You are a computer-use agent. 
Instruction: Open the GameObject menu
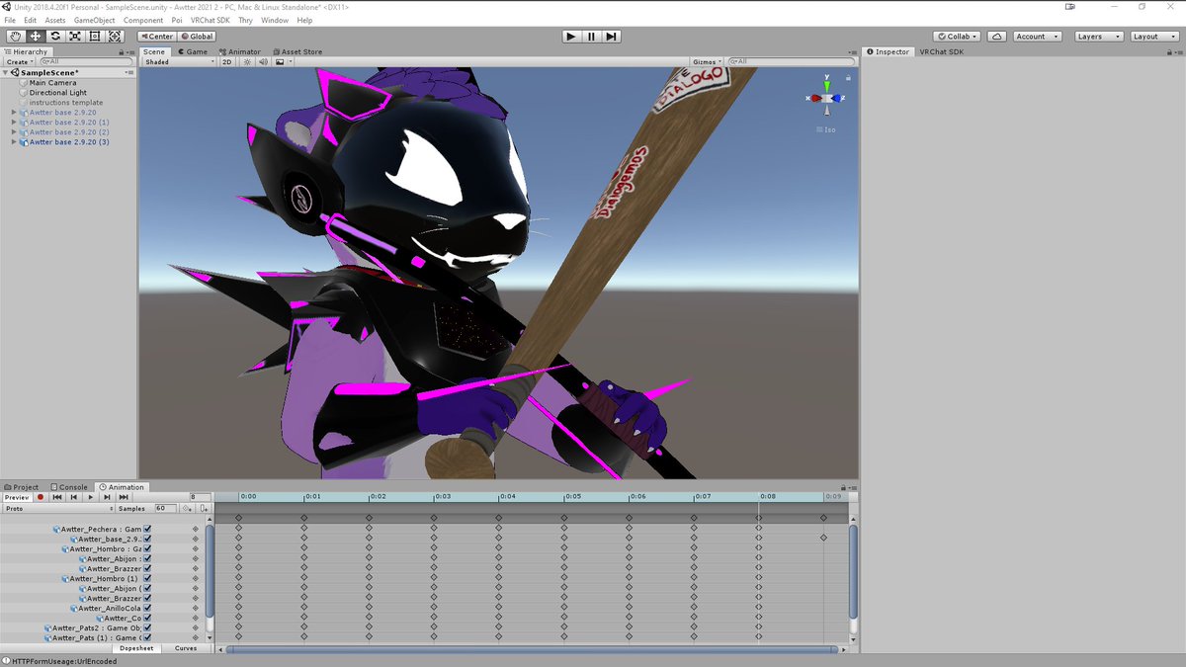coord(95,20)
